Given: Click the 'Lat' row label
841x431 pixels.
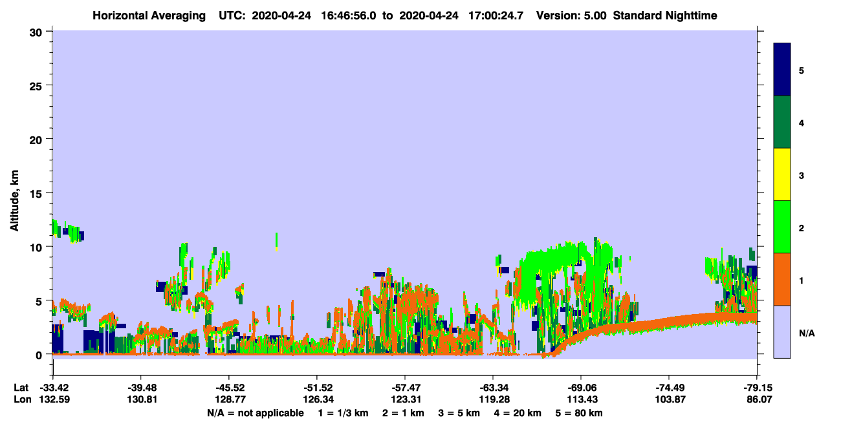Looking at the screenshot, I should 21,388.
